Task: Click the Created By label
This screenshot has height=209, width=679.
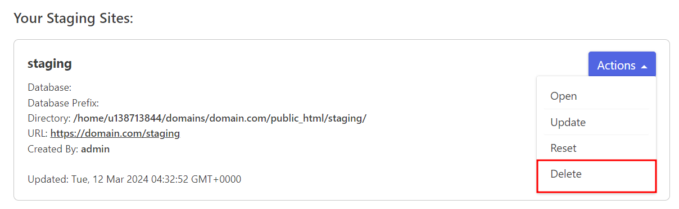Action: coord(53,149)
